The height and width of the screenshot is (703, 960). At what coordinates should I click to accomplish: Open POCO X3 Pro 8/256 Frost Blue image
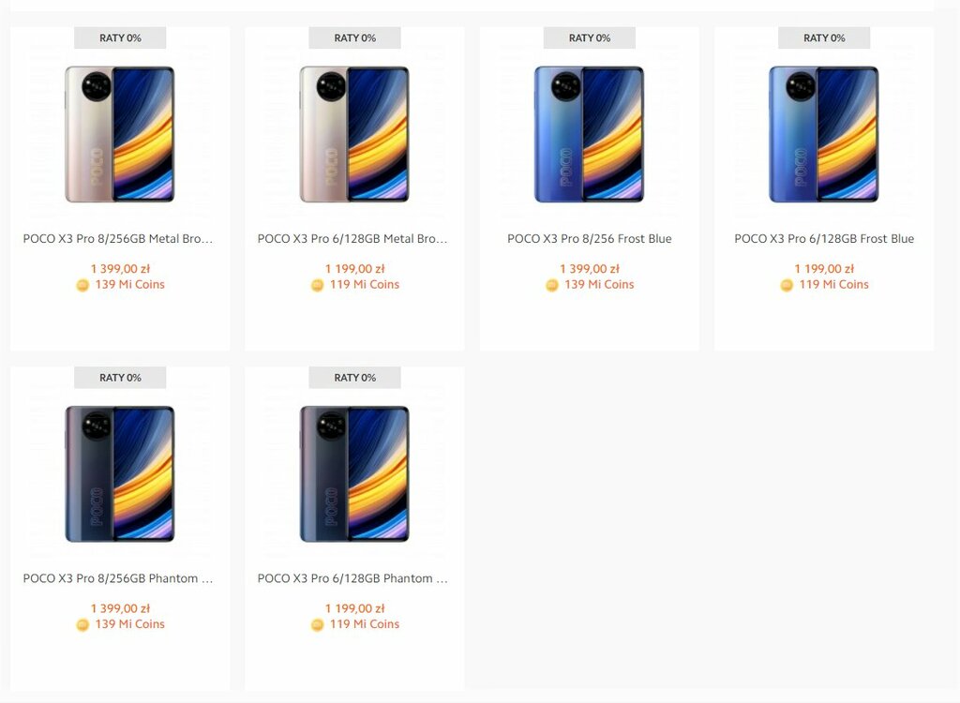[x=589, y=134]
